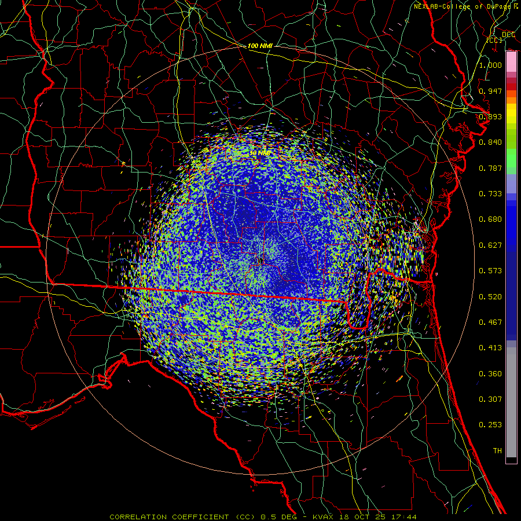521x521 pixels.
Task: Click the 0.413 legend value
Action: pyautogui.click(x=490, y=347)
